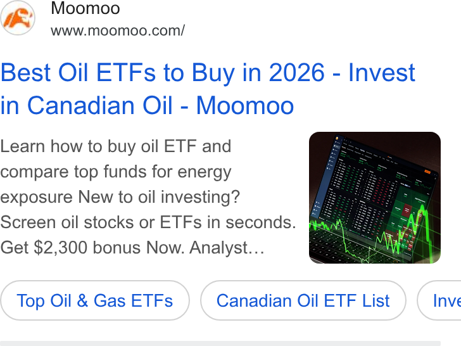Image resolution: width=461 pixels, height=346 pixels.
Task: Click the trading dashboard thumbnail image
Action: click(x=375, y=198)
